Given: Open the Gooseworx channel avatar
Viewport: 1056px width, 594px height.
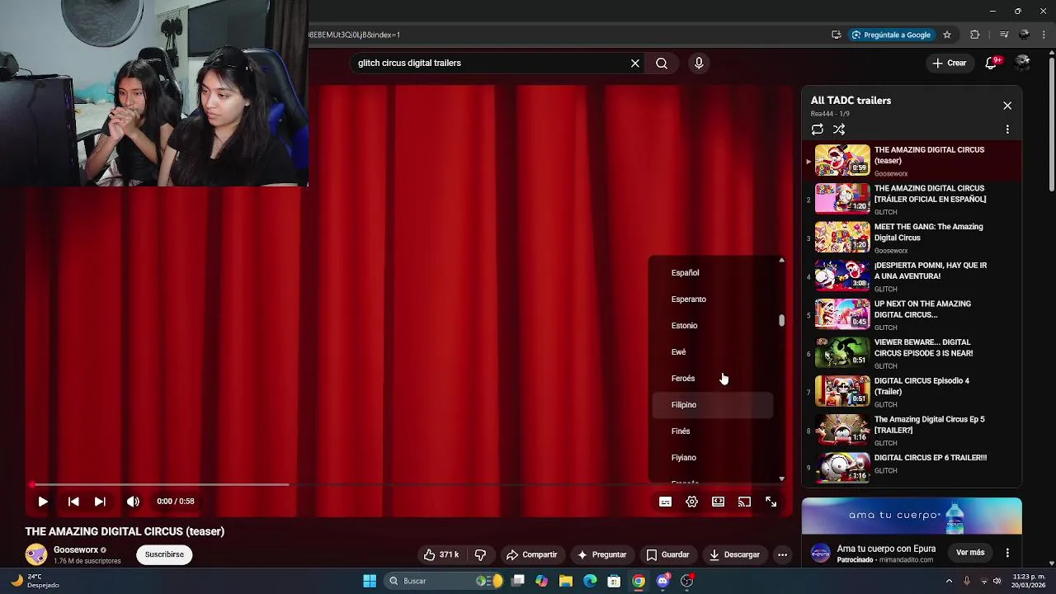Looking at the screenshot, I should pos(36,554).
